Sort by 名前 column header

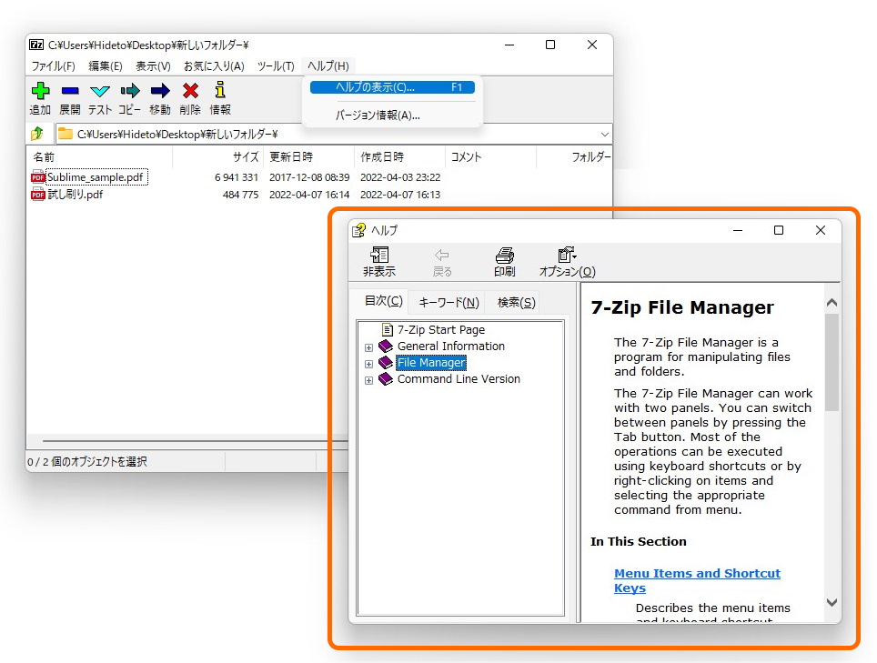[99, 157]
